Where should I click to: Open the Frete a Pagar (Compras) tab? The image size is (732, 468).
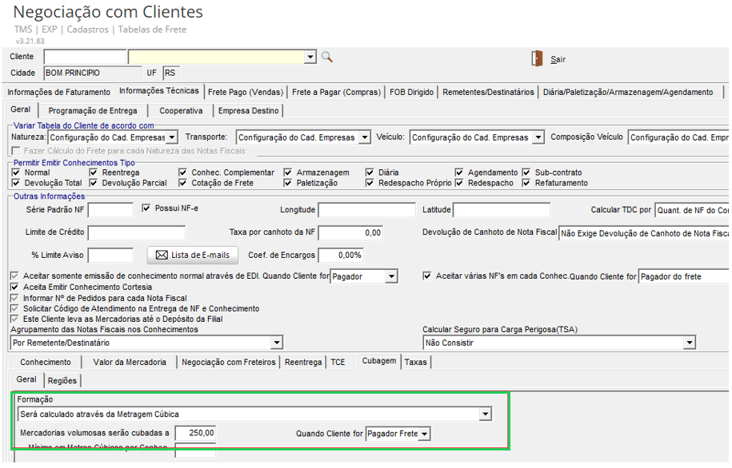(x=336, y=93)
